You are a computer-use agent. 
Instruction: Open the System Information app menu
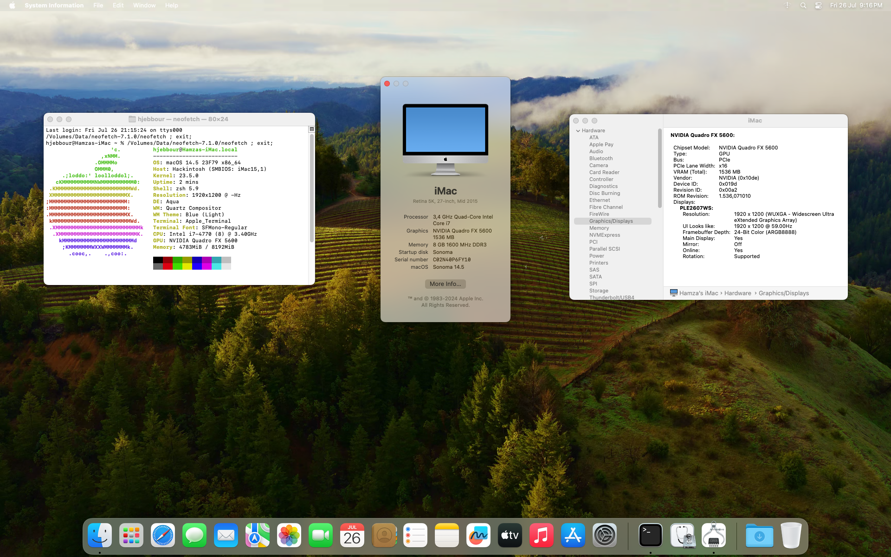54,6
